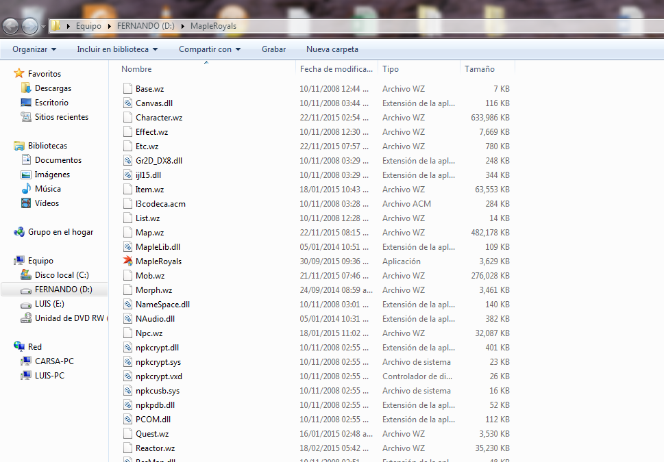The height and width of the screenshot is (462, 664).
Task: Click the PCOM.dll file icon
Action: (128, 420)
